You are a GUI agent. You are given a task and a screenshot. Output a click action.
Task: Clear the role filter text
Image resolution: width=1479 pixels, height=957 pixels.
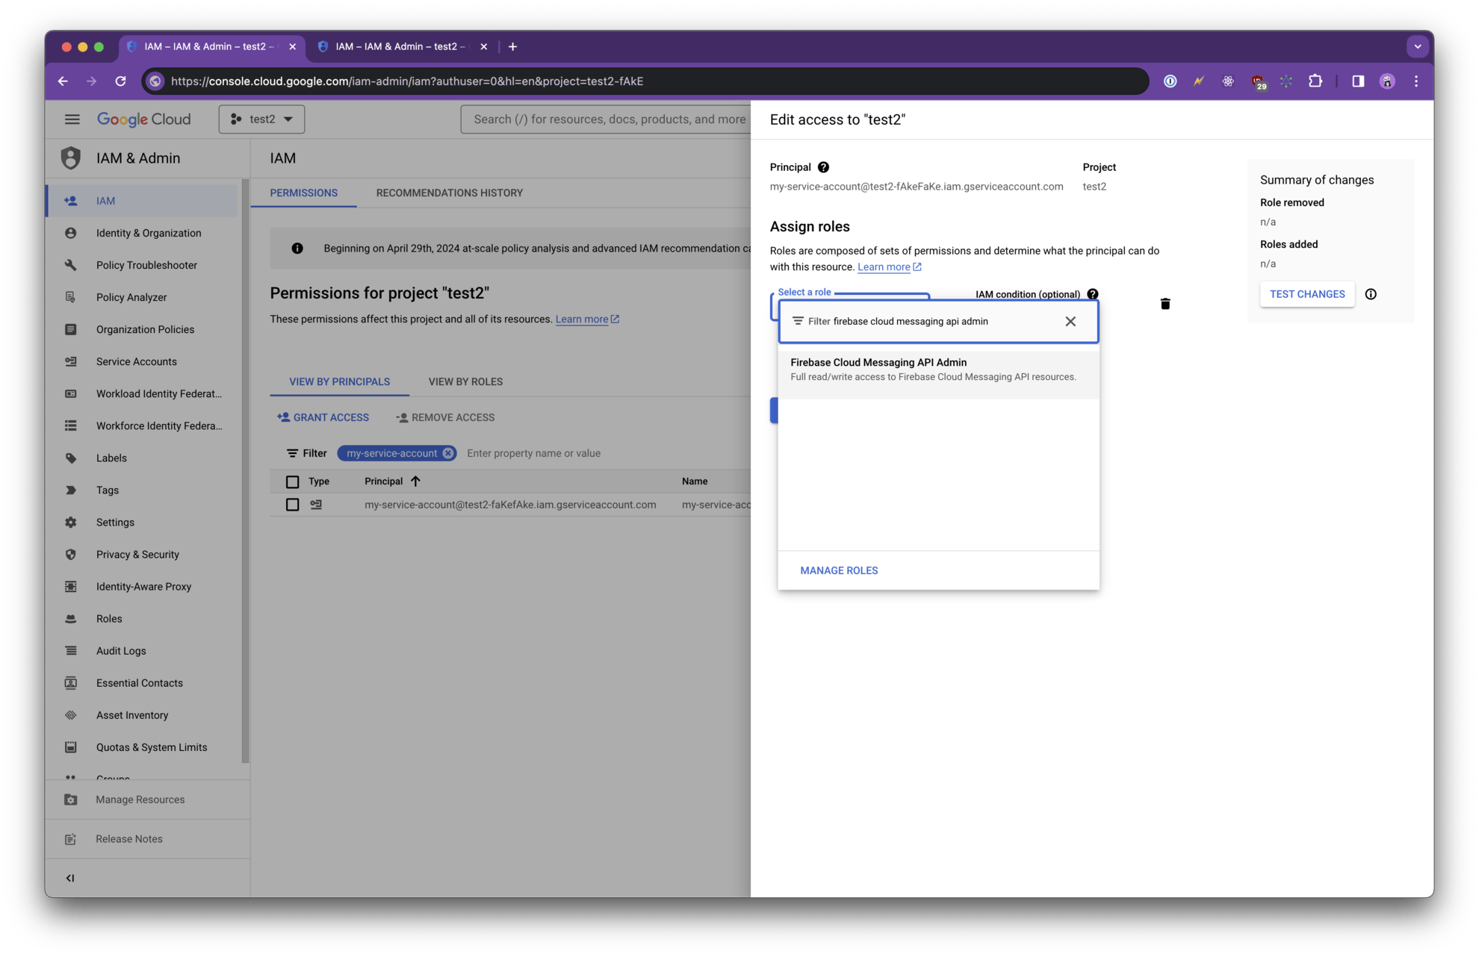coord(1070,321)
